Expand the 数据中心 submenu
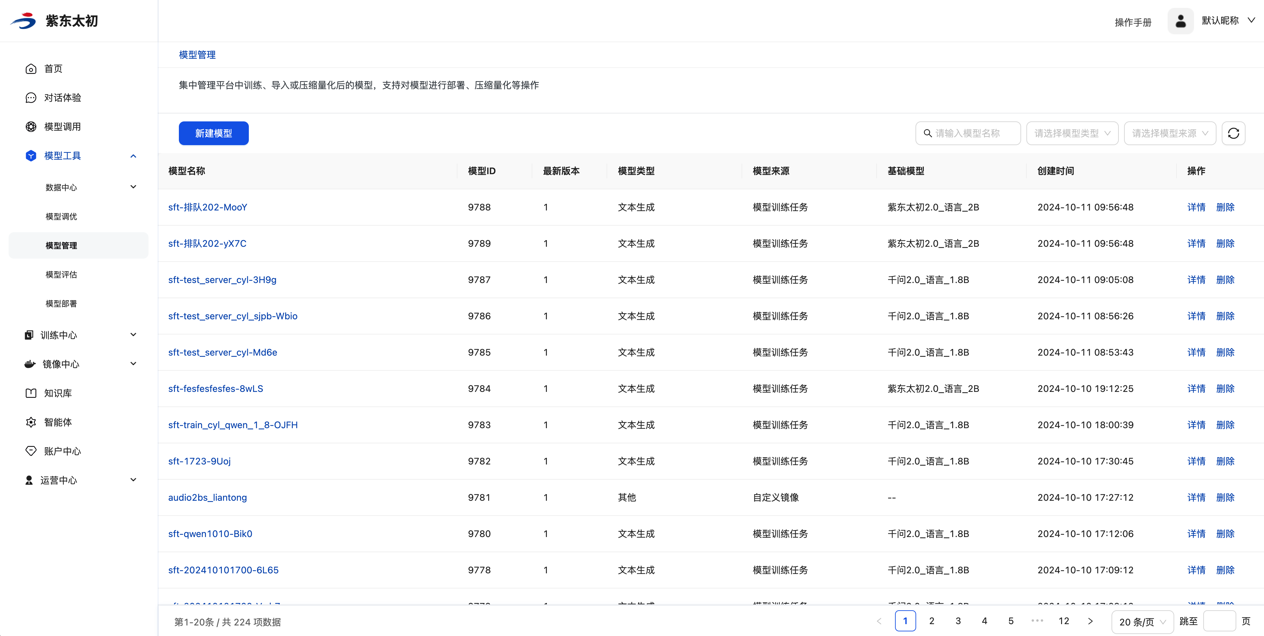Viewport: 1264px width, 636px height. coord(133,187)
